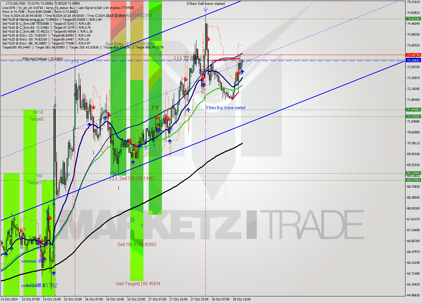Select the green '161.8' level label

38,112
